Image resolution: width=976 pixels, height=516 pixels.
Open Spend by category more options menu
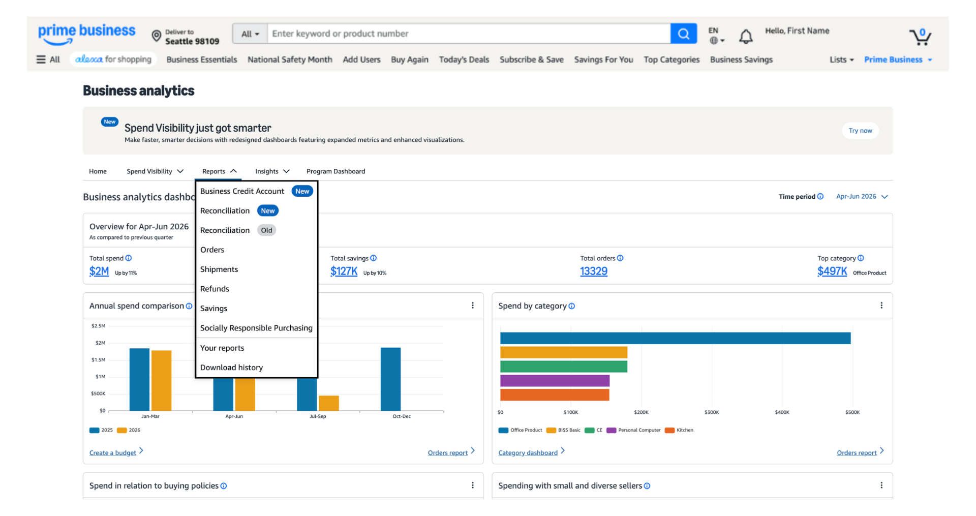(881, 306)
